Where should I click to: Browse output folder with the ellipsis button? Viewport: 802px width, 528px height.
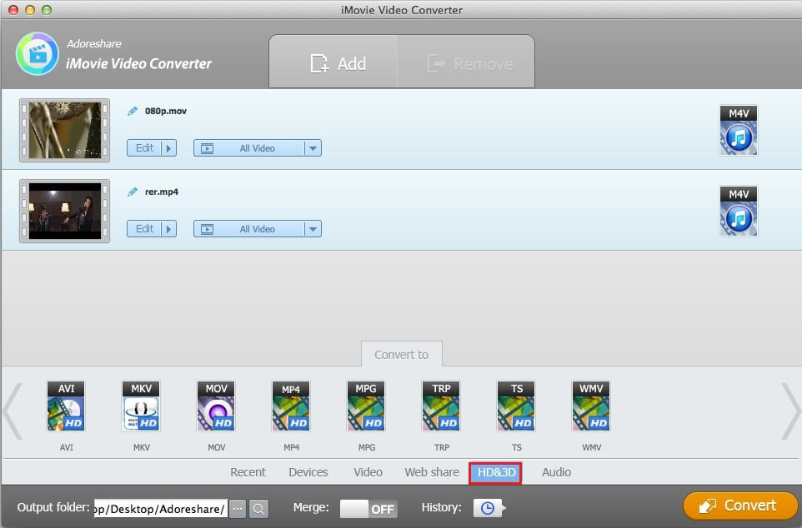pos(238,508)
